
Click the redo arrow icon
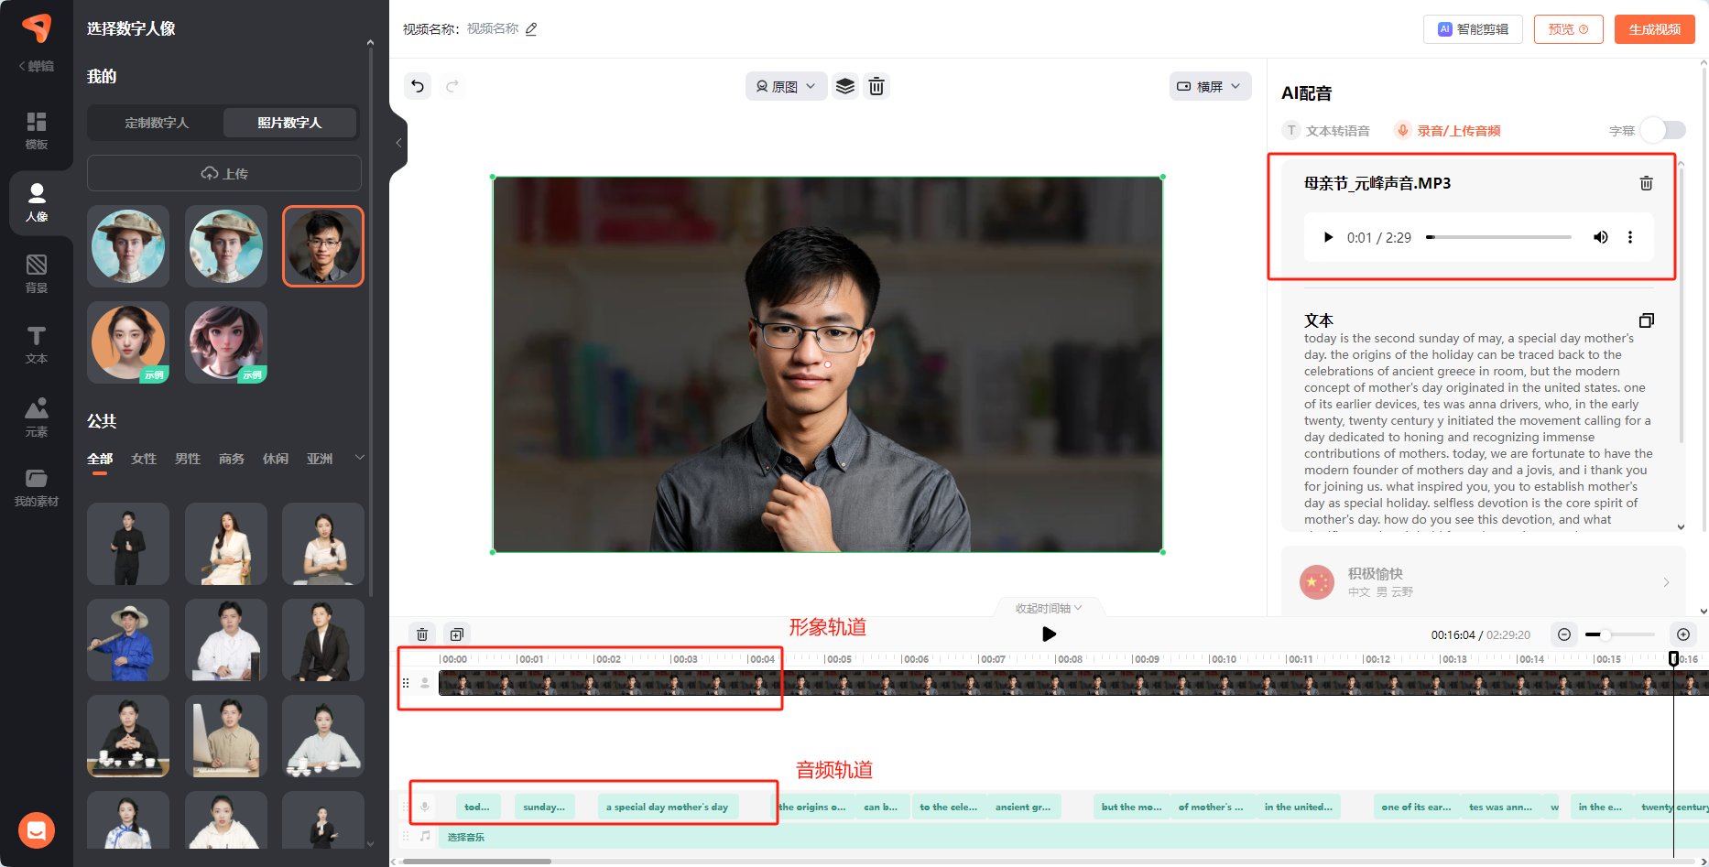point(452,86)
